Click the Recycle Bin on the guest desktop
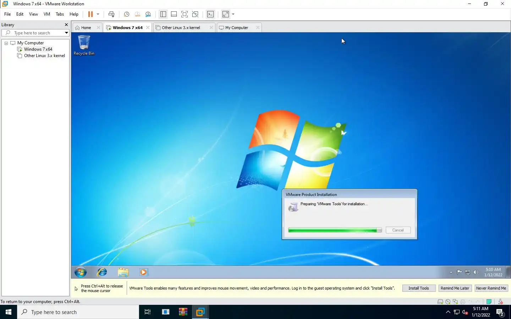 pos(84,45)
